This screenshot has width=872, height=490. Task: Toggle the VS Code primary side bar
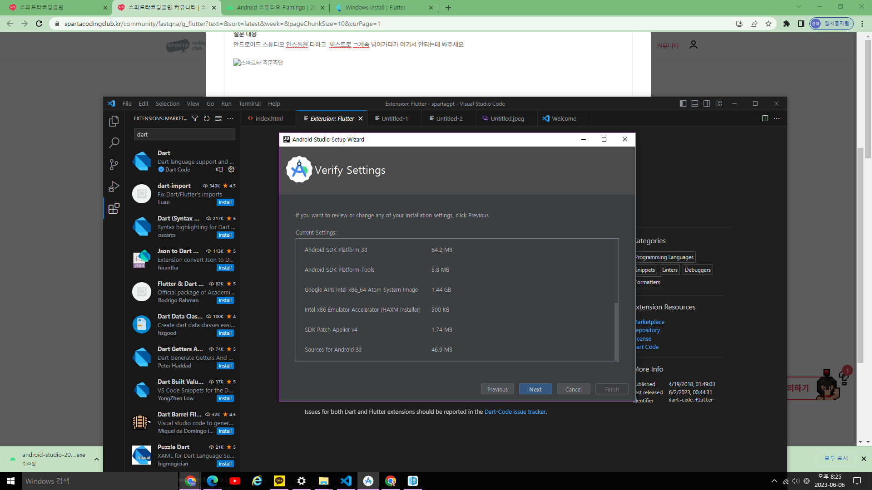click(683, 103)
